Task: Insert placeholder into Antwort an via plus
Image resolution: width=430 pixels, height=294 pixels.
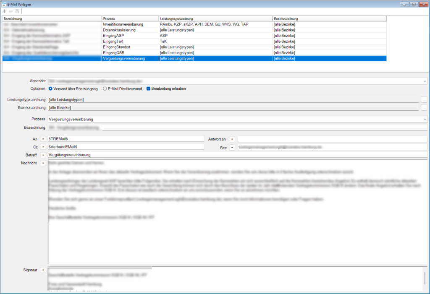Action: [232, 139]
